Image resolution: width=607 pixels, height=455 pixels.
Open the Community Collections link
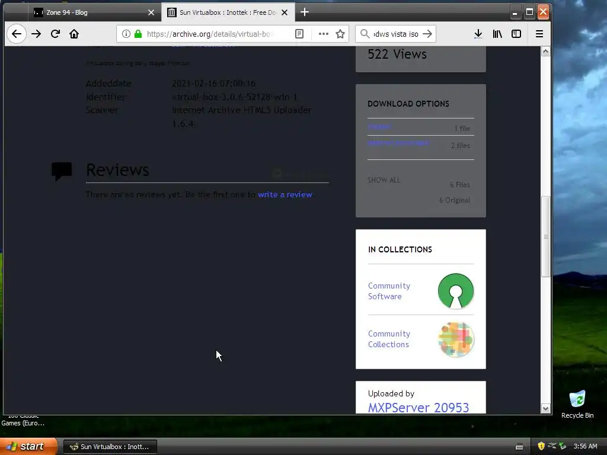point(389,339)
